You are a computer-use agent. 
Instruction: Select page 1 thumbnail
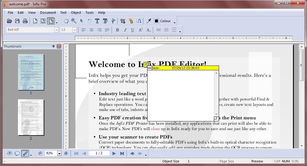[x=31, y=72]
